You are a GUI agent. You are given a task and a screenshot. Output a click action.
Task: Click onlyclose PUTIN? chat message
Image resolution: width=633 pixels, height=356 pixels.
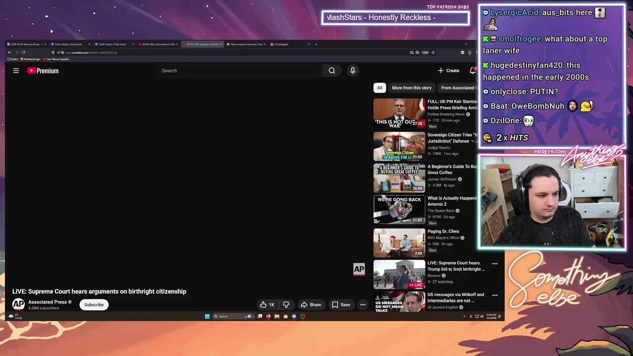520,91
